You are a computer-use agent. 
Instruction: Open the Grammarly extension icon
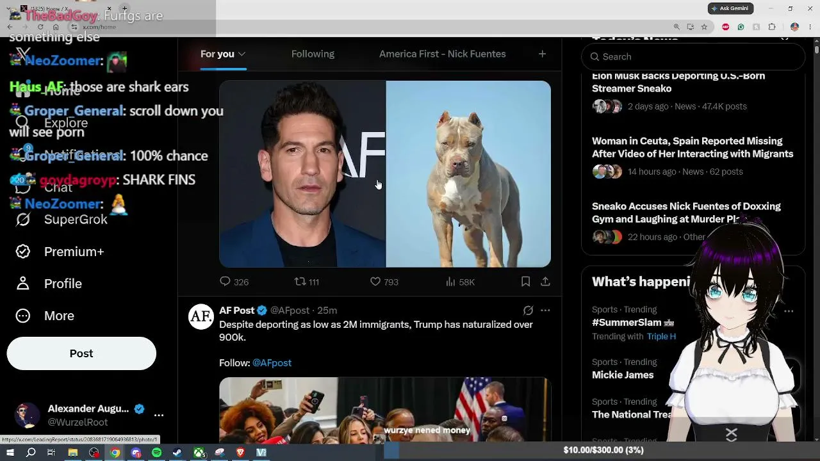741,27
